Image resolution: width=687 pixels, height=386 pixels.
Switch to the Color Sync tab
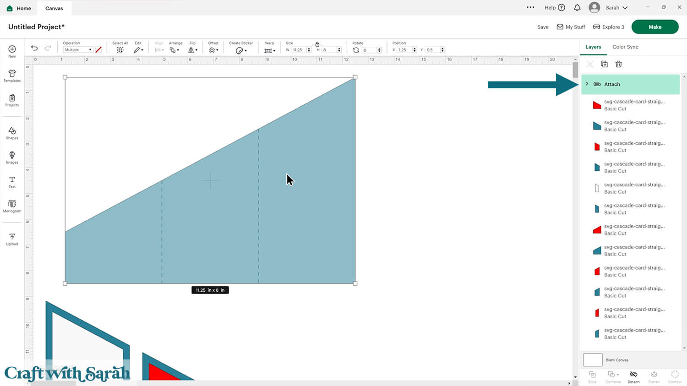pyautogui.click(x=625, y=47)
